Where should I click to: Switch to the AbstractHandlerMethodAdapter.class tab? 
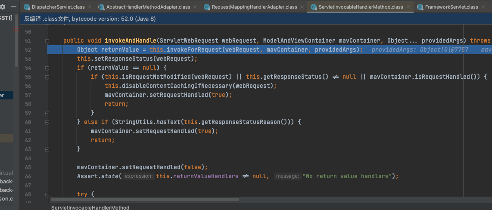click(148, 7)
